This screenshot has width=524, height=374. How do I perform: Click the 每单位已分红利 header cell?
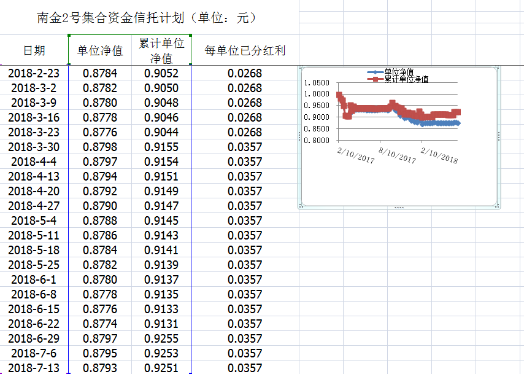244,50
